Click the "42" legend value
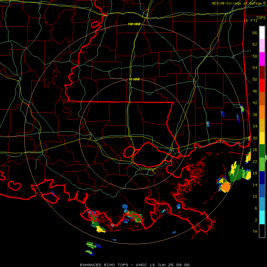 coord(255,103)
